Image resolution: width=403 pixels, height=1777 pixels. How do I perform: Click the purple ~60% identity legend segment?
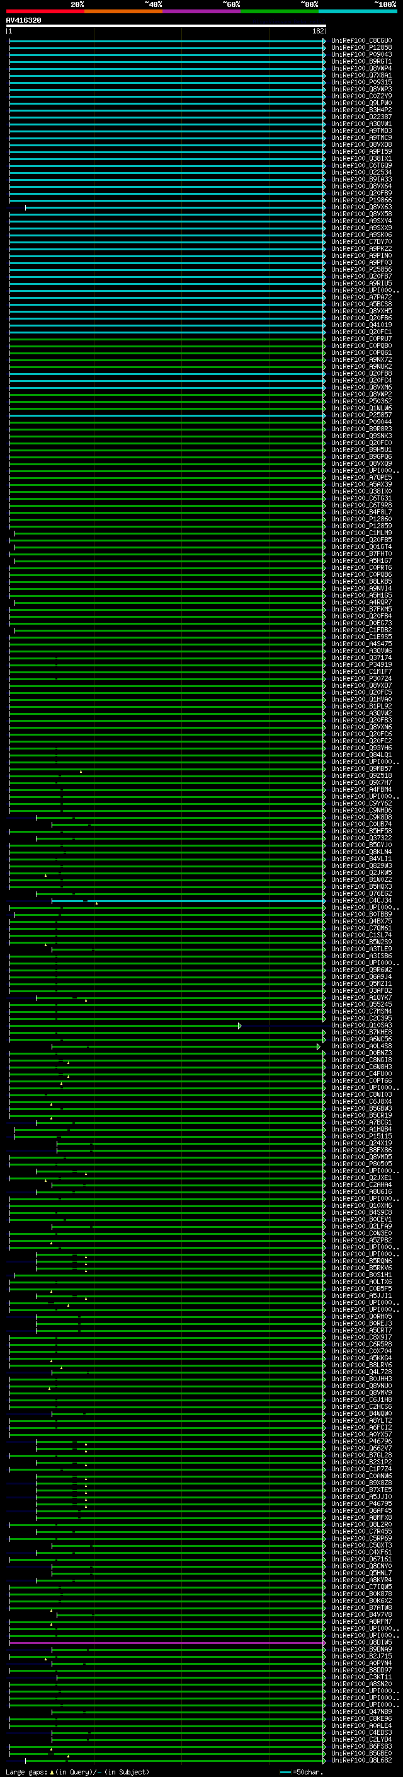202,11
